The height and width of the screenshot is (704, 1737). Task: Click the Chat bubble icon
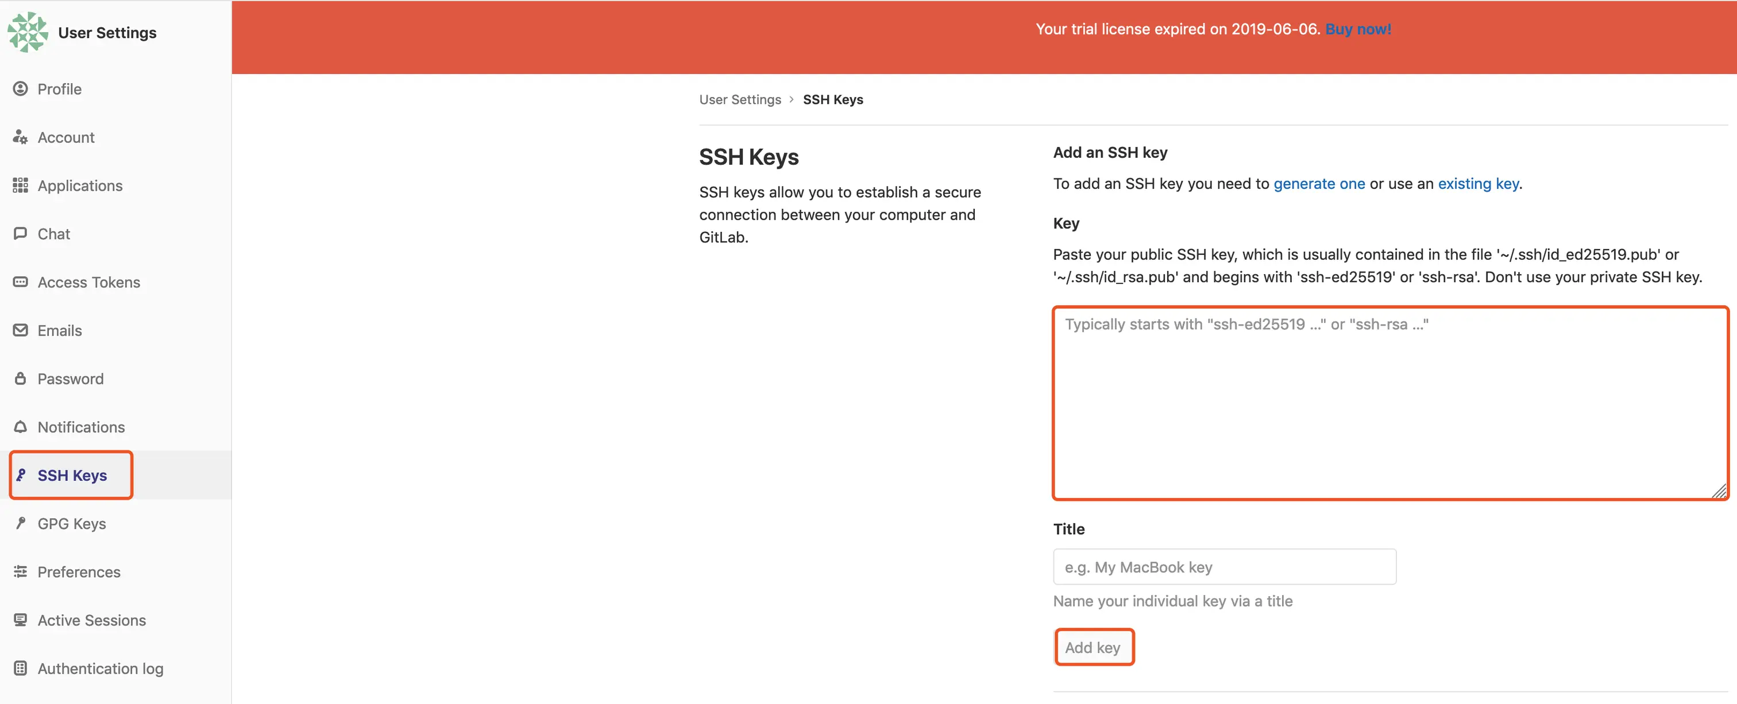(x=20, y=234)
